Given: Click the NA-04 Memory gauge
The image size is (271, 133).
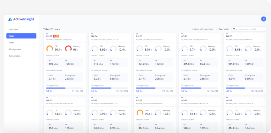Looking at the screenshot, I should (113, 48).
